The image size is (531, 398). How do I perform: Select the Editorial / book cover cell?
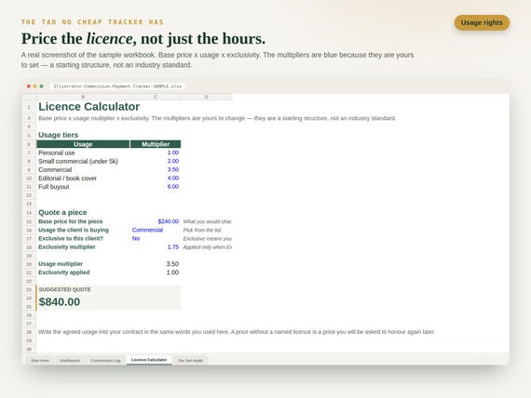[x=67, y=179]
